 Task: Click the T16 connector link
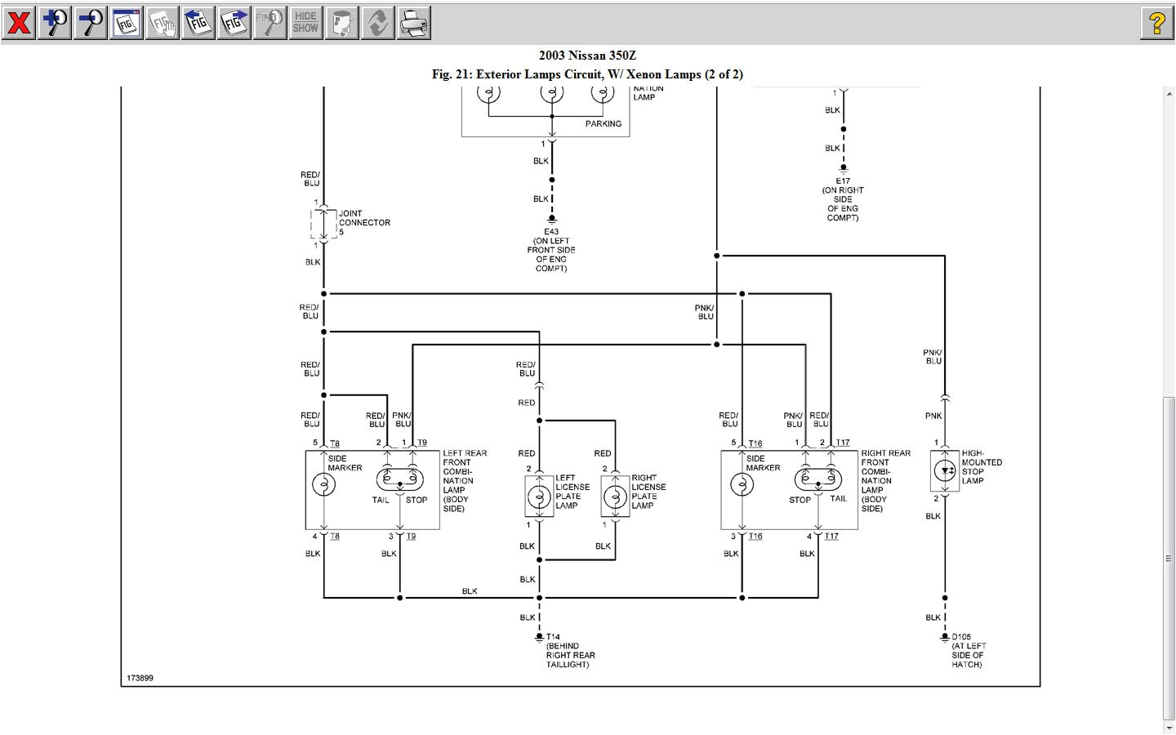755,443
